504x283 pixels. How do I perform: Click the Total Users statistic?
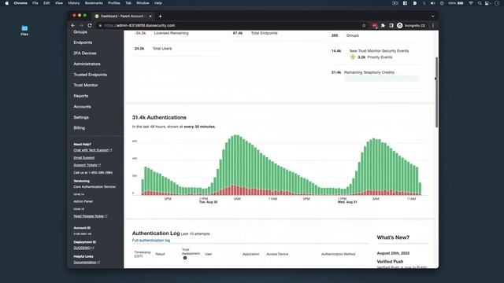click(x=153, y=49)
